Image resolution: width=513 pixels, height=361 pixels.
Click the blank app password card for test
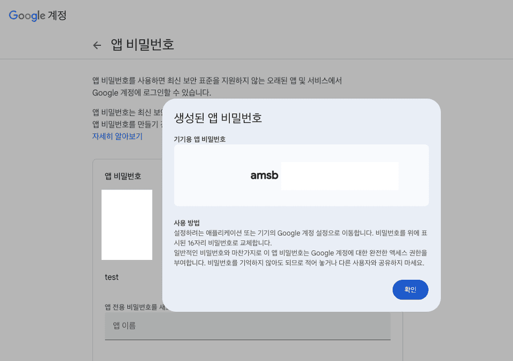click(x=127, y=225)
